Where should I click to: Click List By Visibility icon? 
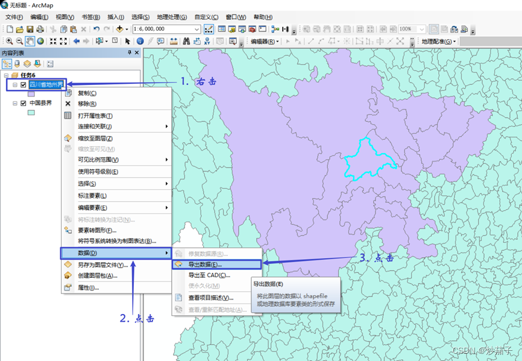point(27,64)
